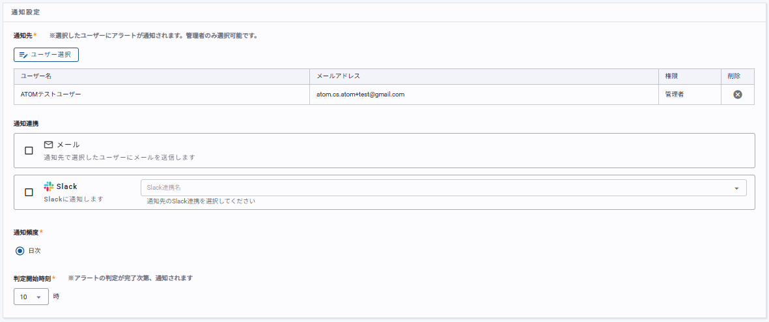Click the ユーザー名 column header

point(36,76)
